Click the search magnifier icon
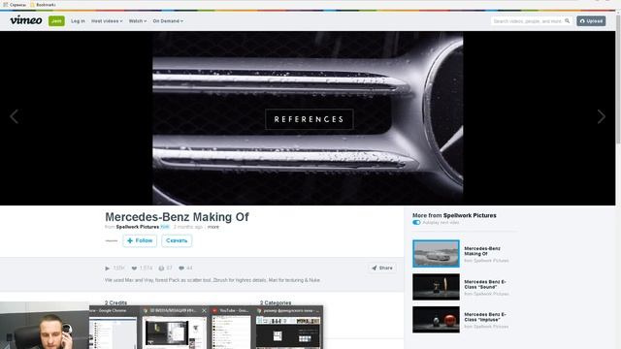621x349 pixels. [x=567, y=21]
